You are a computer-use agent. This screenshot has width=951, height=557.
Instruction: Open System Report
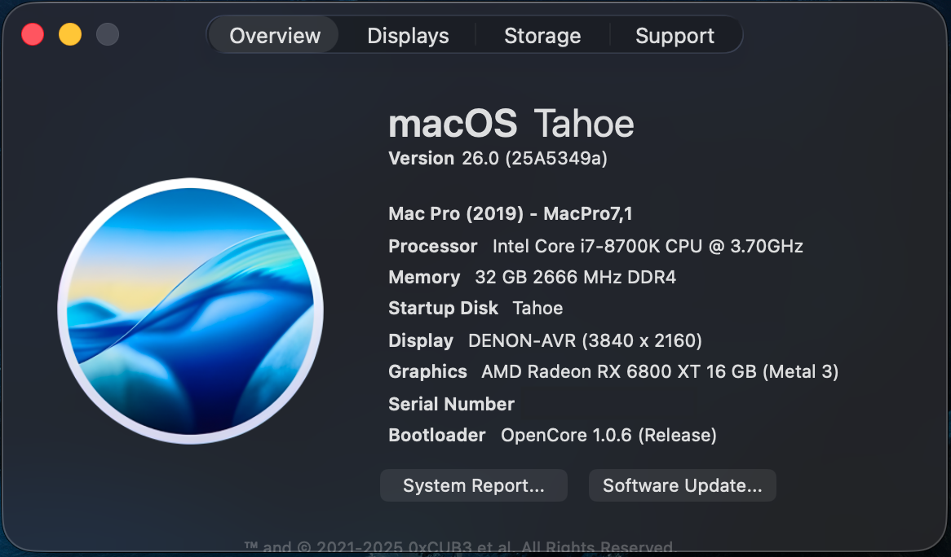click(x=473, y=485)
